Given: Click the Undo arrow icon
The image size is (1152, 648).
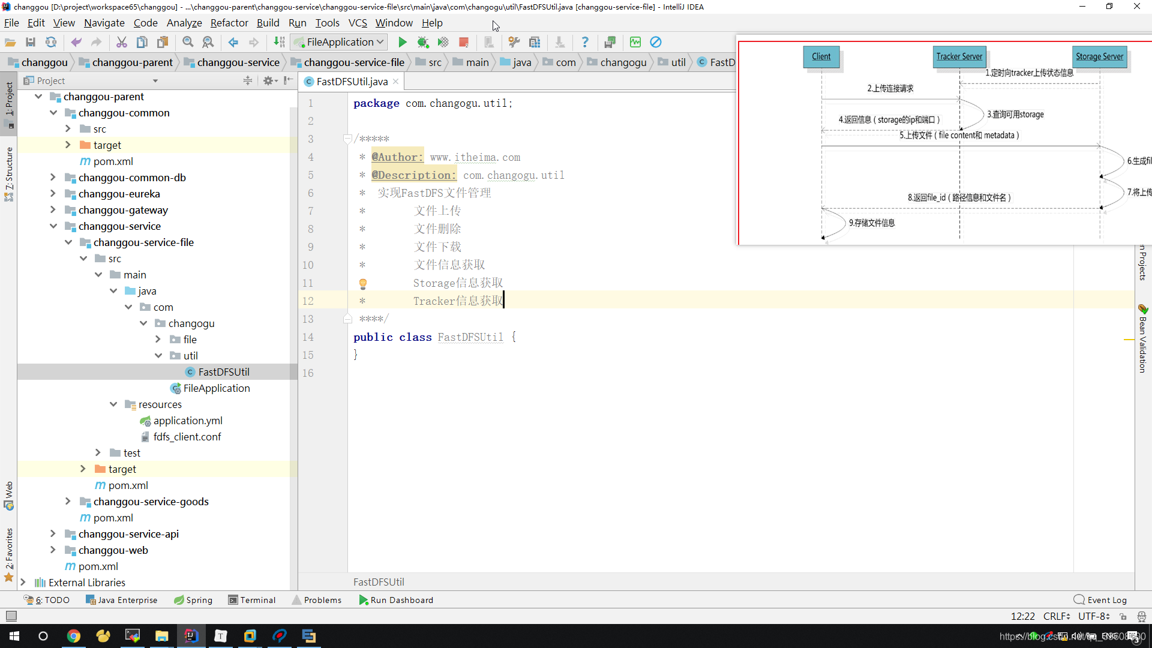Looking at the screenshot, I should (x=76, y=43).
